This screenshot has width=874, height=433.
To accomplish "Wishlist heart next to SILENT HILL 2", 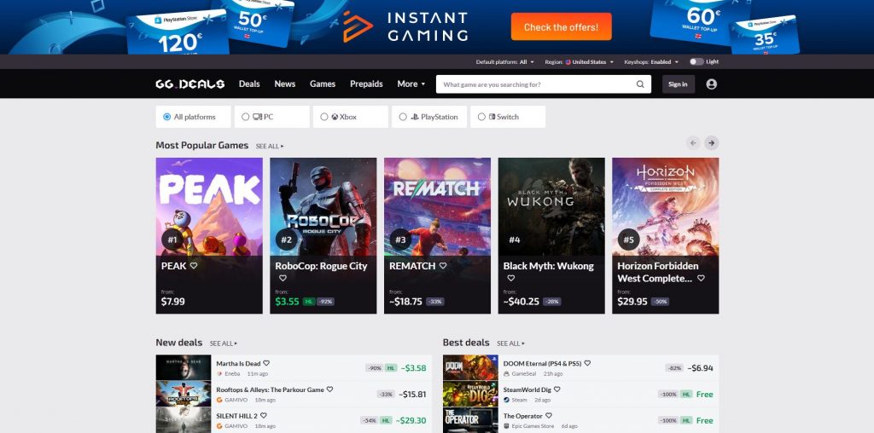I will [x=263, y=416].
